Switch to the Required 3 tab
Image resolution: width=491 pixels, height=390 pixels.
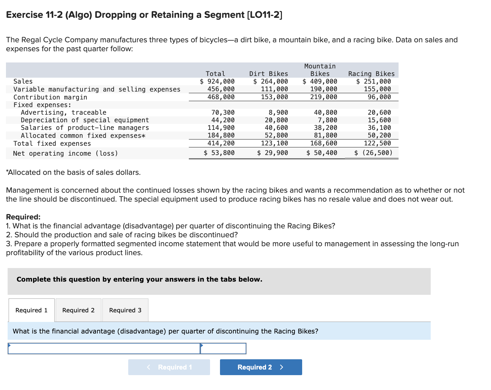(x=125, y=310)
